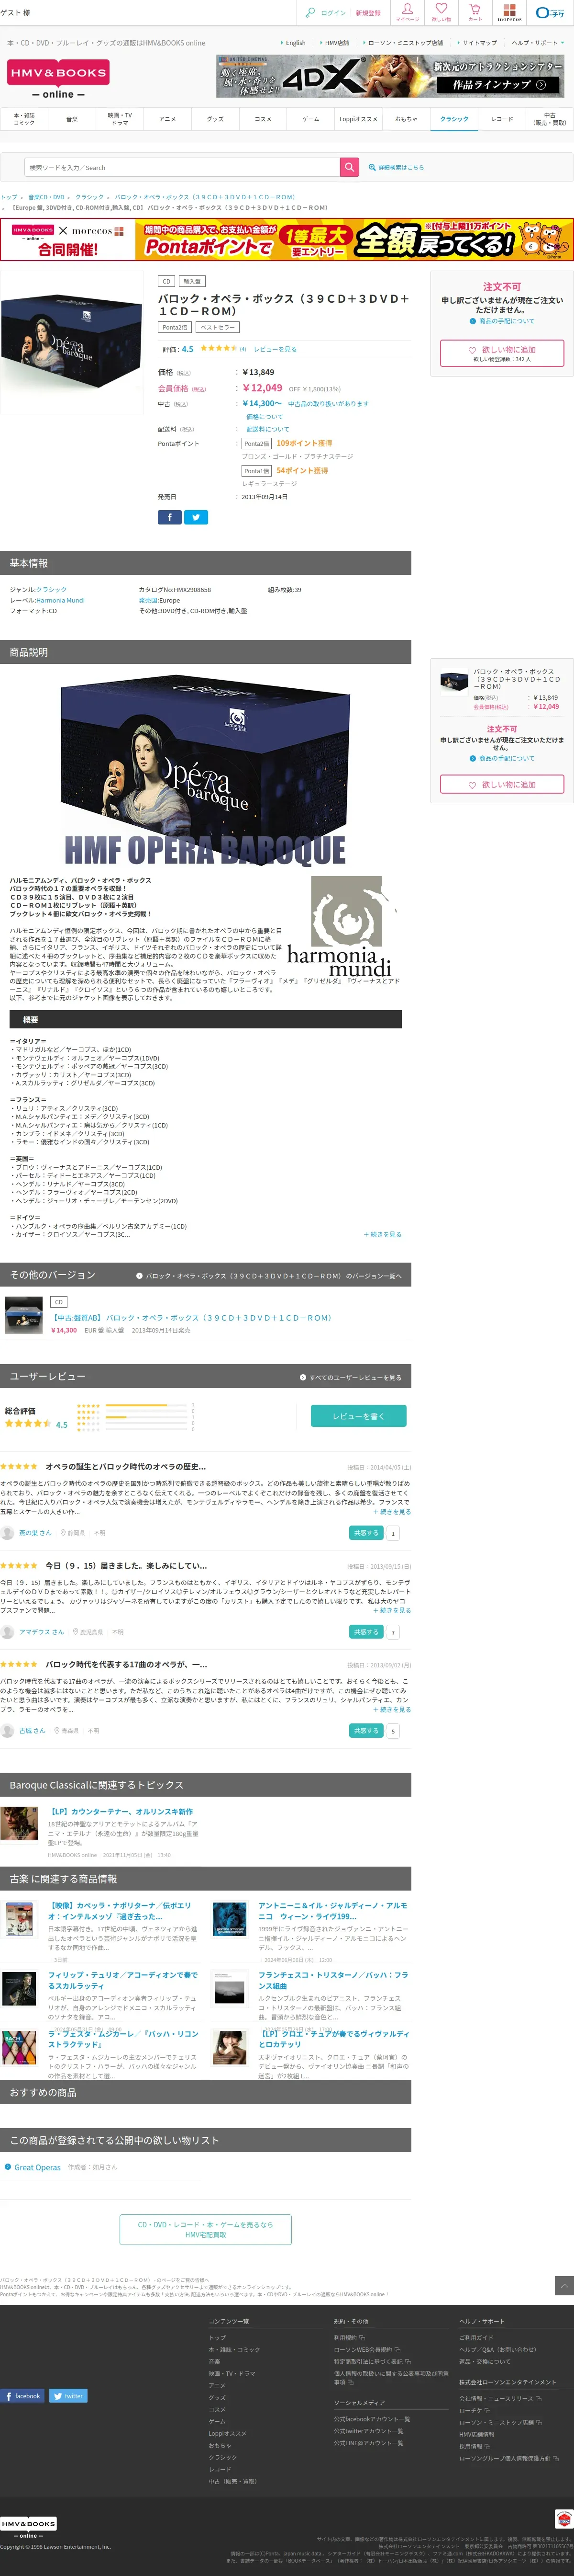The image size is (574, 2576).
Task: Click the main product box image
Action: pyautogui.click(x=72, y=342)
